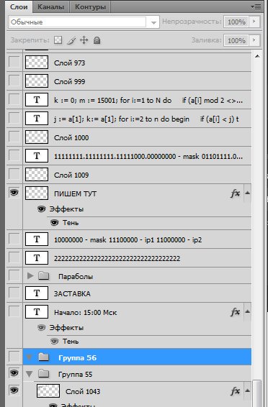268x407 pixels.
Task: Select text layer icon of ЗАСТАВКА
Action: [37, 293]
